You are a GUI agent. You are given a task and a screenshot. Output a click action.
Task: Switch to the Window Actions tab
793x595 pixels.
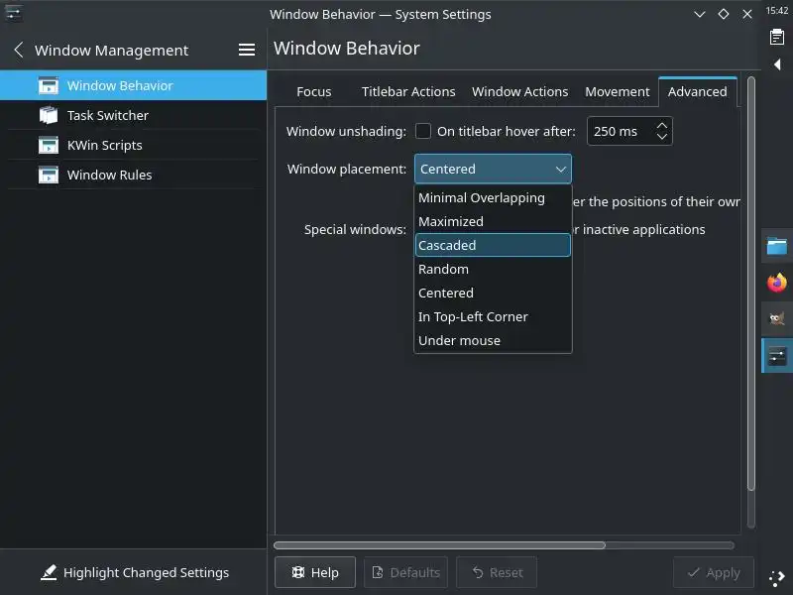[x=519, y=91]
